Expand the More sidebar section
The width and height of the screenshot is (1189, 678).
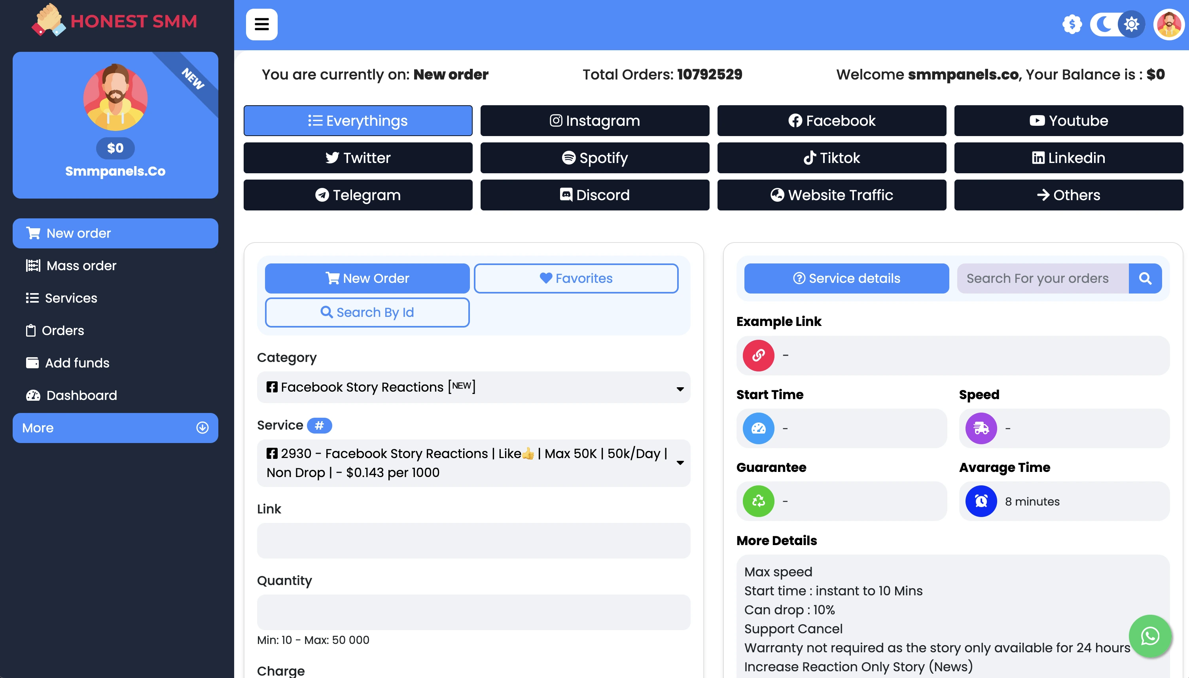click(115, 428)
